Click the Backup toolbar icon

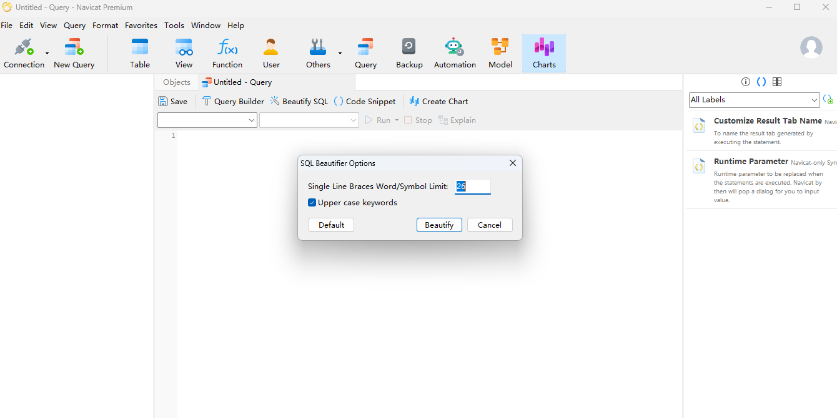(409, 47)
